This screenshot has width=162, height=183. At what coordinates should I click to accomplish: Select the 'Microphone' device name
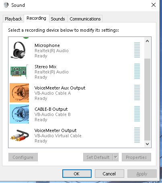tap(47, 45)
